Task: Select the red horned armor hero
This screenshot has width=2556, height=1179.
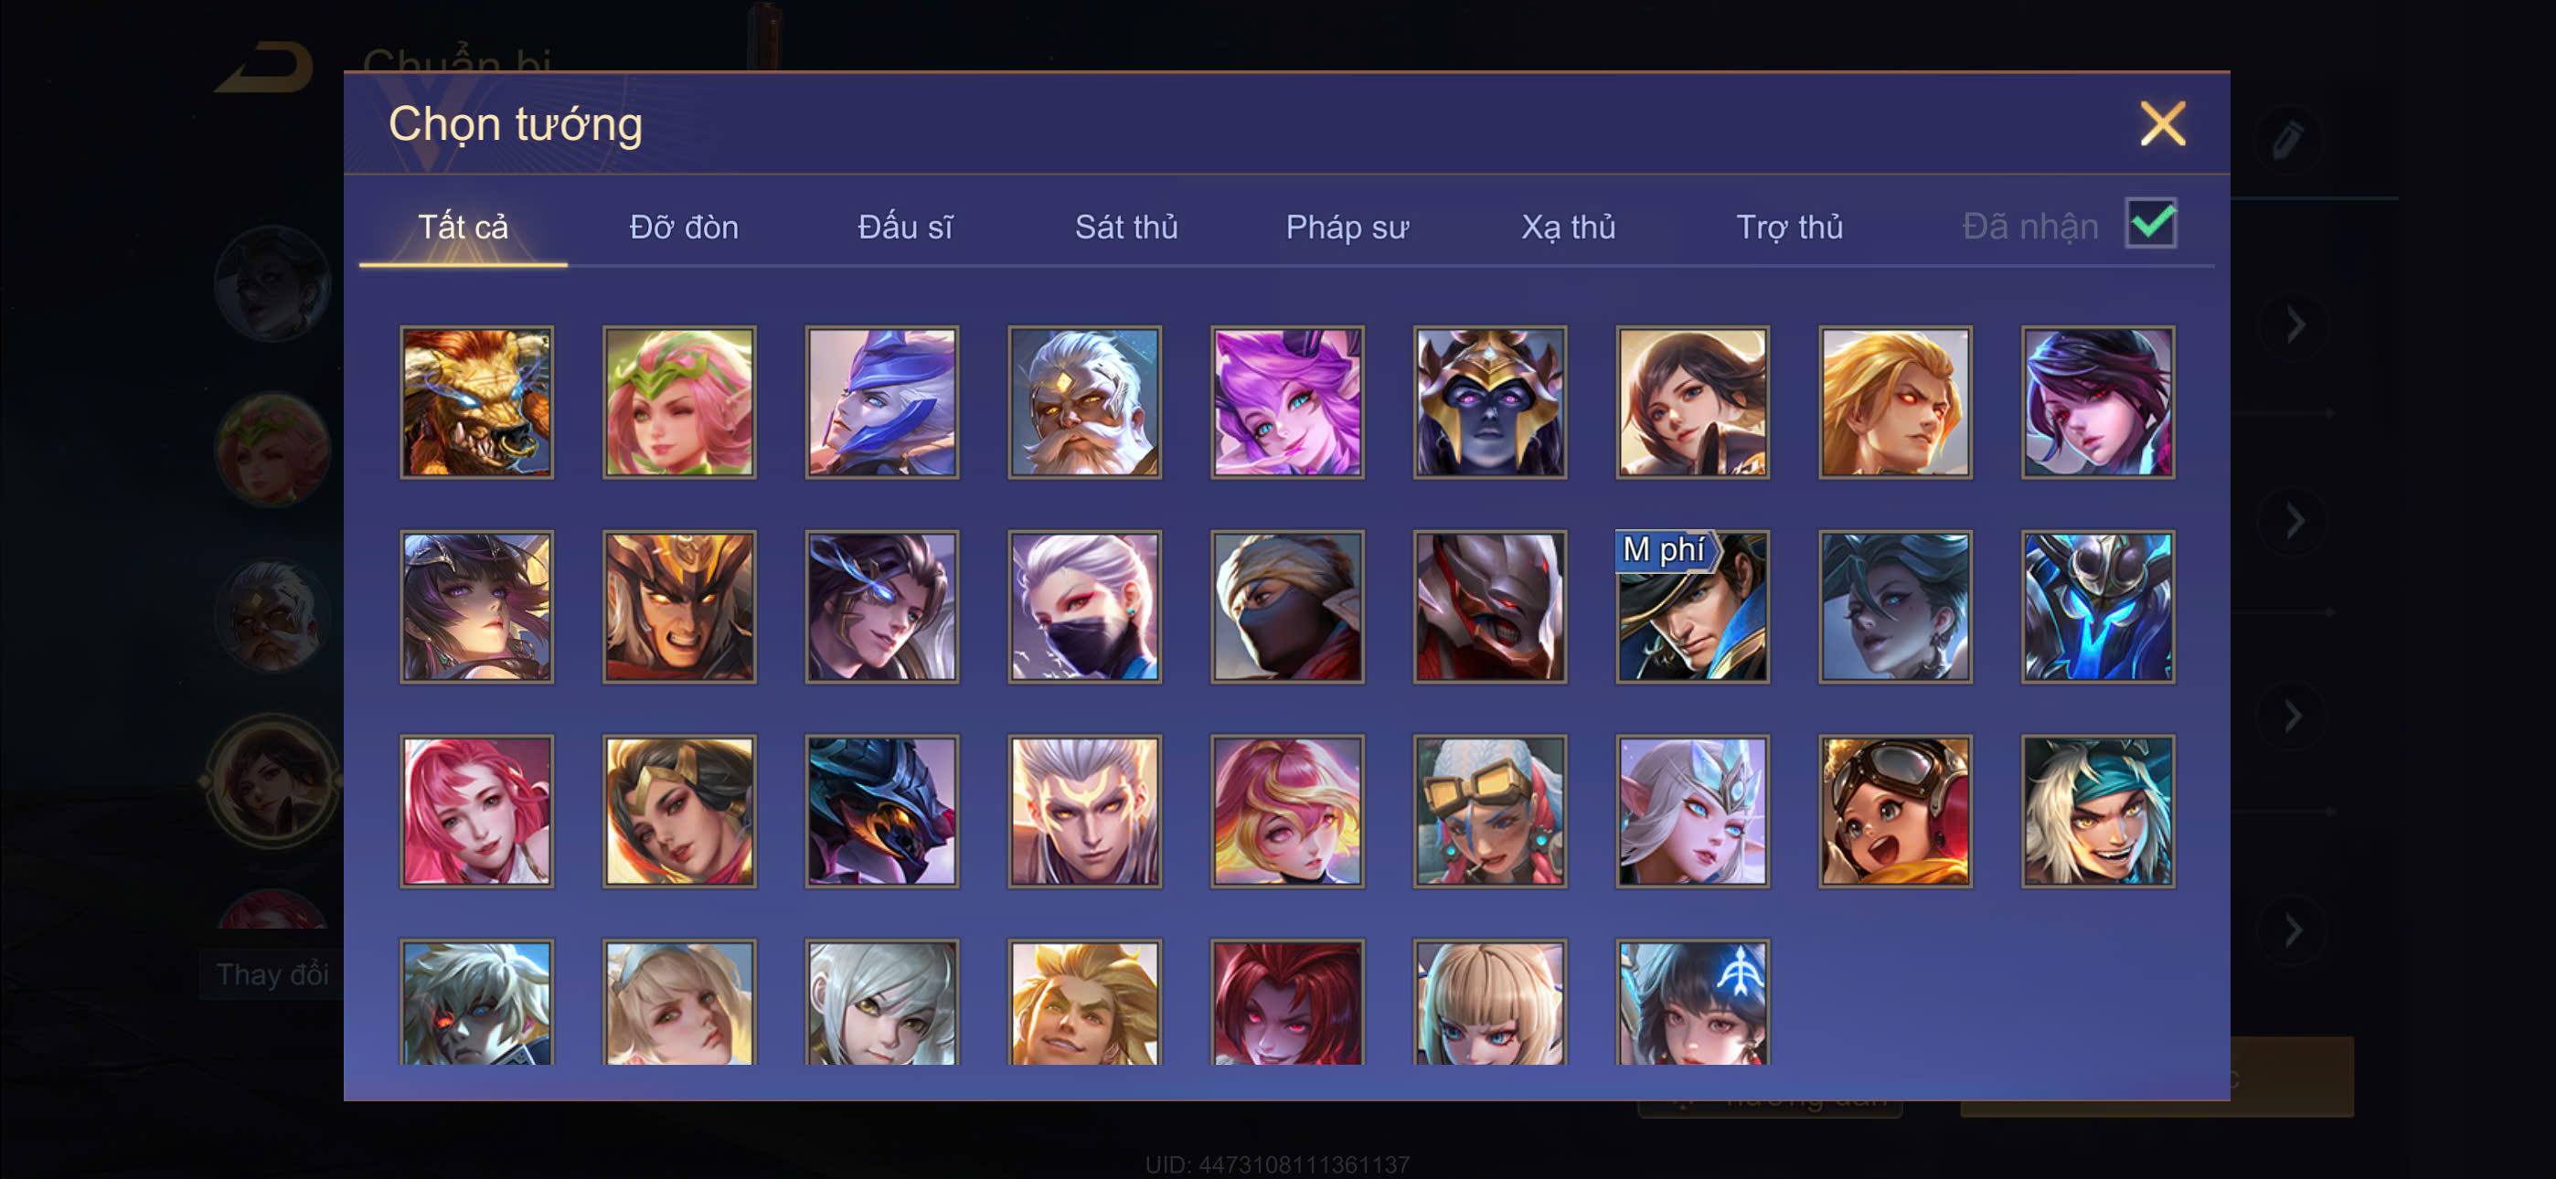Action: click(x=1489, y=606)
